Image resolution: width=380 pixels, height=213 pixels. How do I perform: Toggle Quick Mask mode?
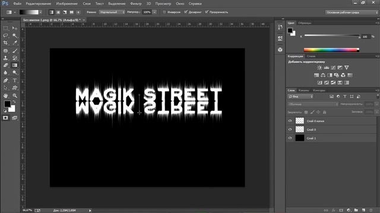pyautogui.click(x=5, y=118)
